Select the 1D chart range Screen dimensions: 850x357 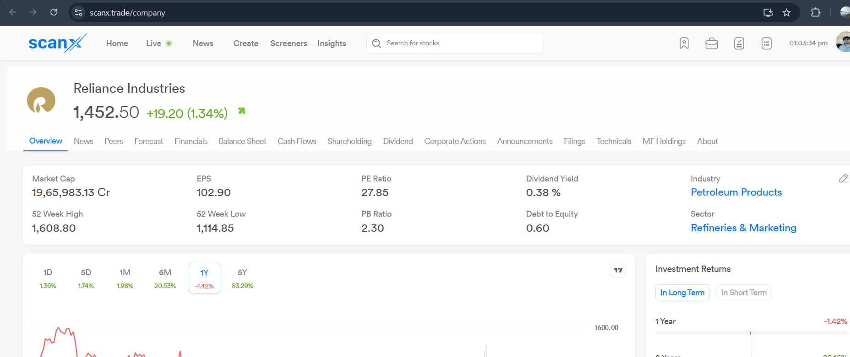pyautogui.click(x=48, y=278)
